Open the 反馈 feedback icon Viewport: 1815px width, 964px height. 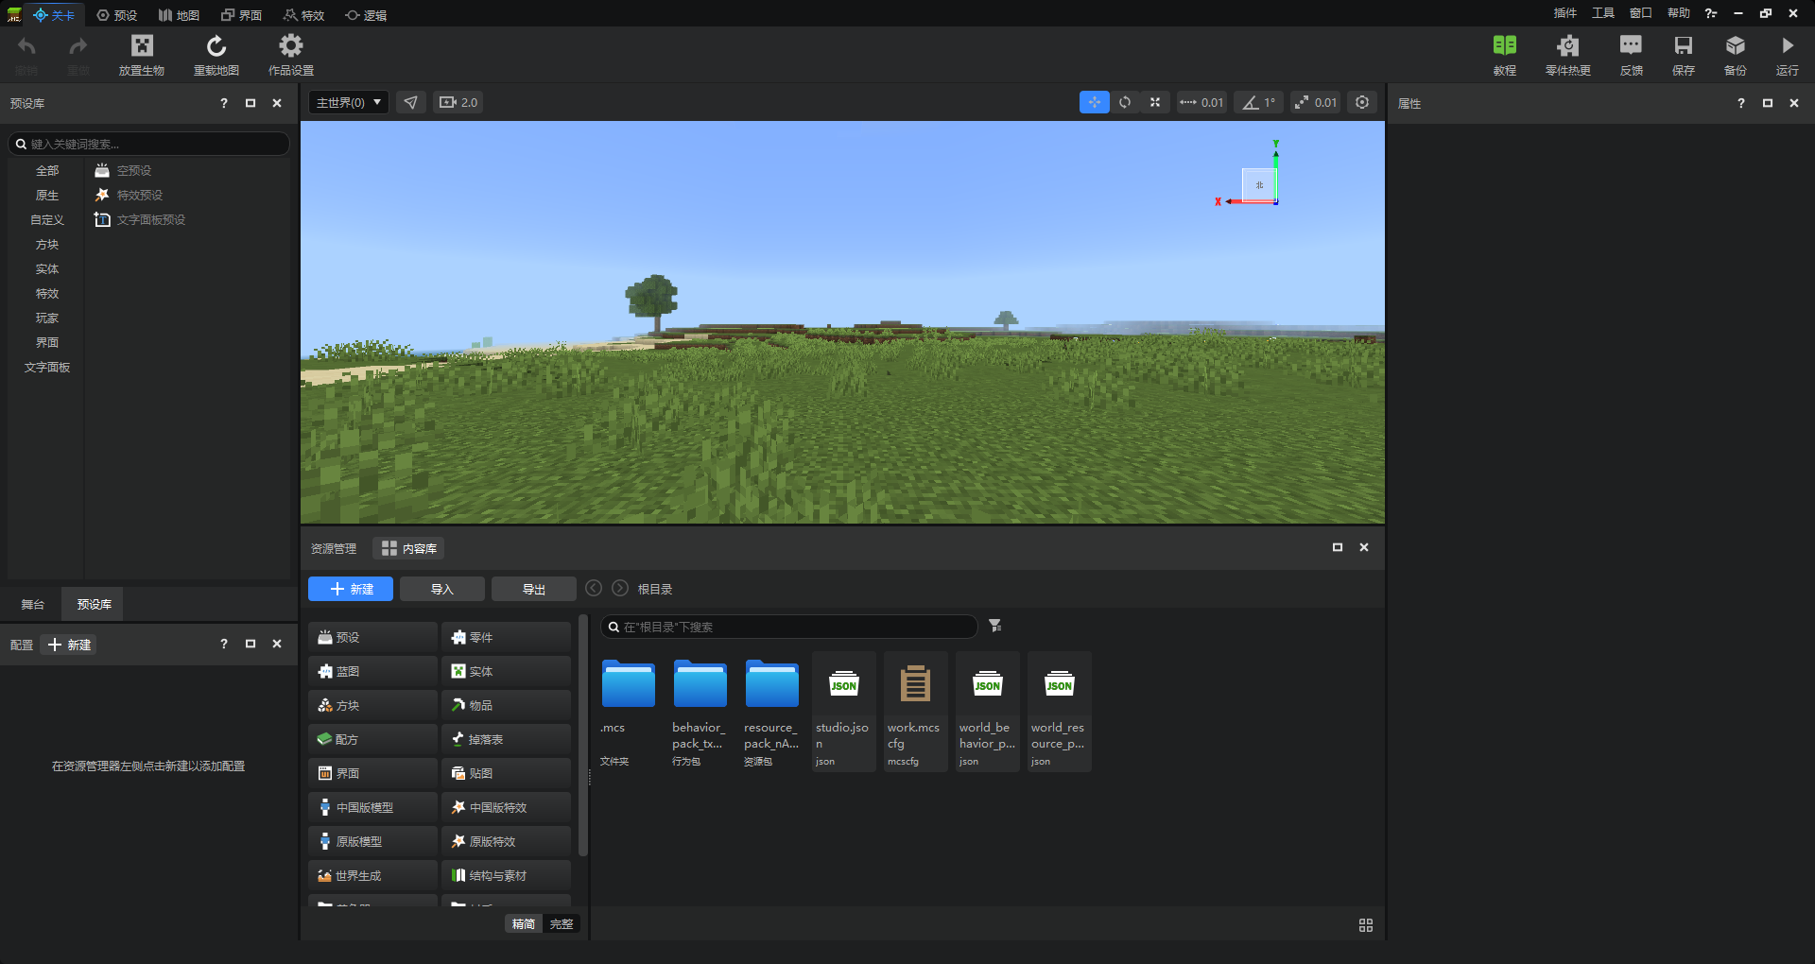point(1632,55)
